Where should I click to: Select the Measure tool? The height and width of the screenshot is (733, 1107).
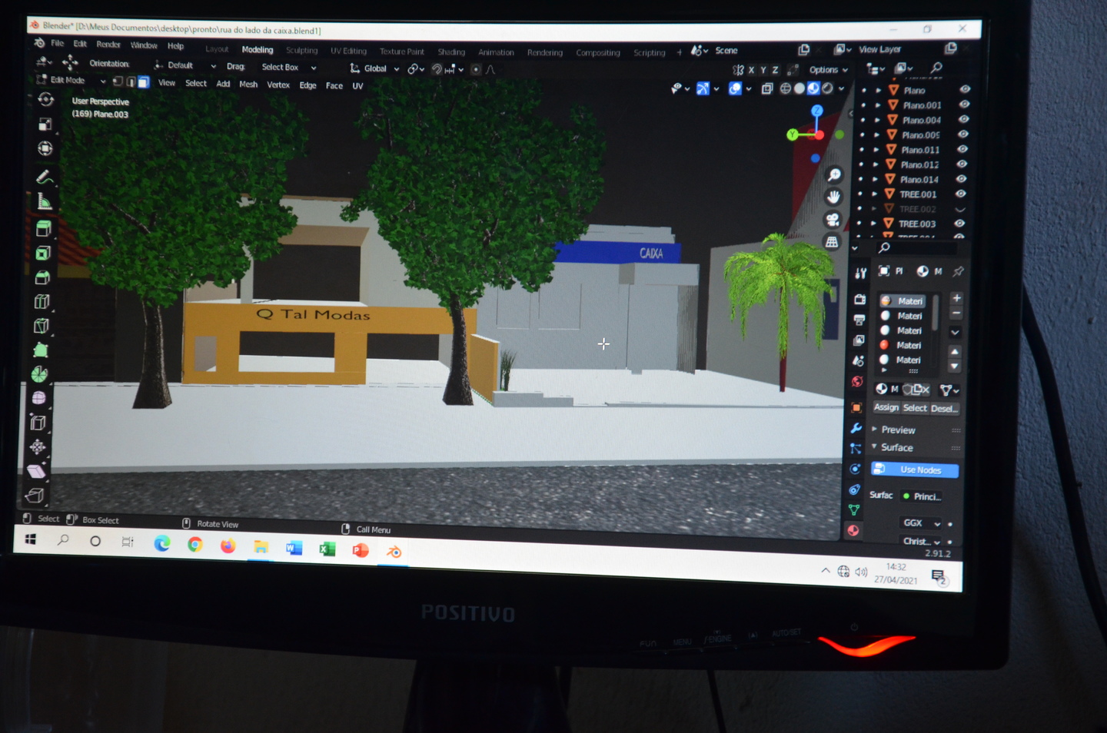(x=45, y=201)
